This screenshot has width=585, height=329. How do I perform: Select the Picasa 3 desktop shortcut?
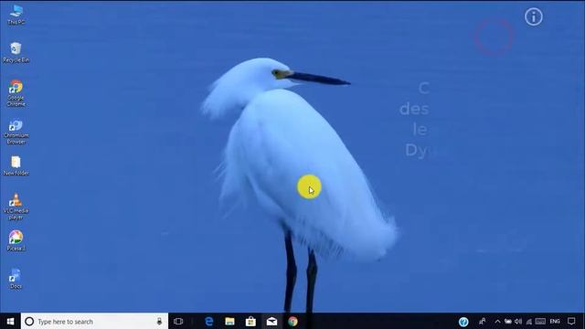click(16, 240)
